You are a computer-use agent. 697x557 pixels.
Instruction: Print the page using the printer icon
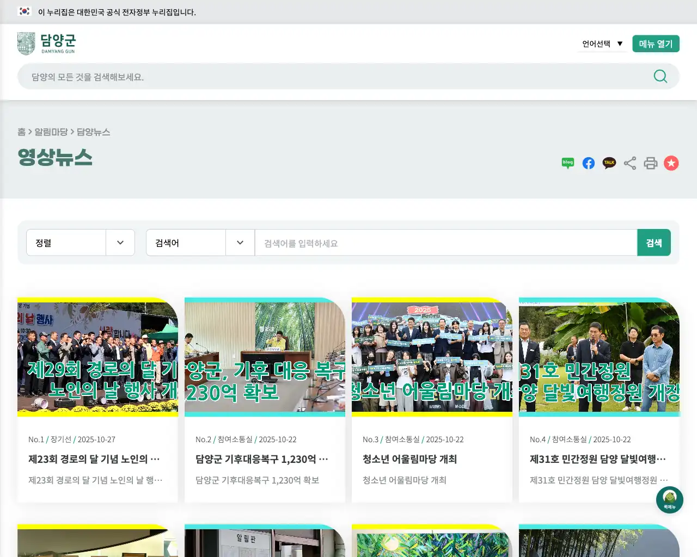click(x=650, y=163)
